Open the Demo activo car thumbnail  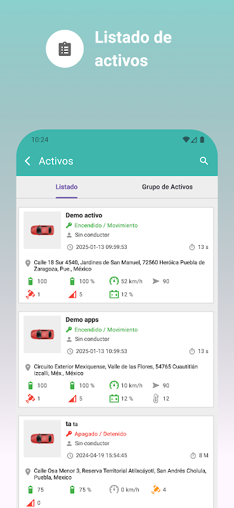(42, 230)
